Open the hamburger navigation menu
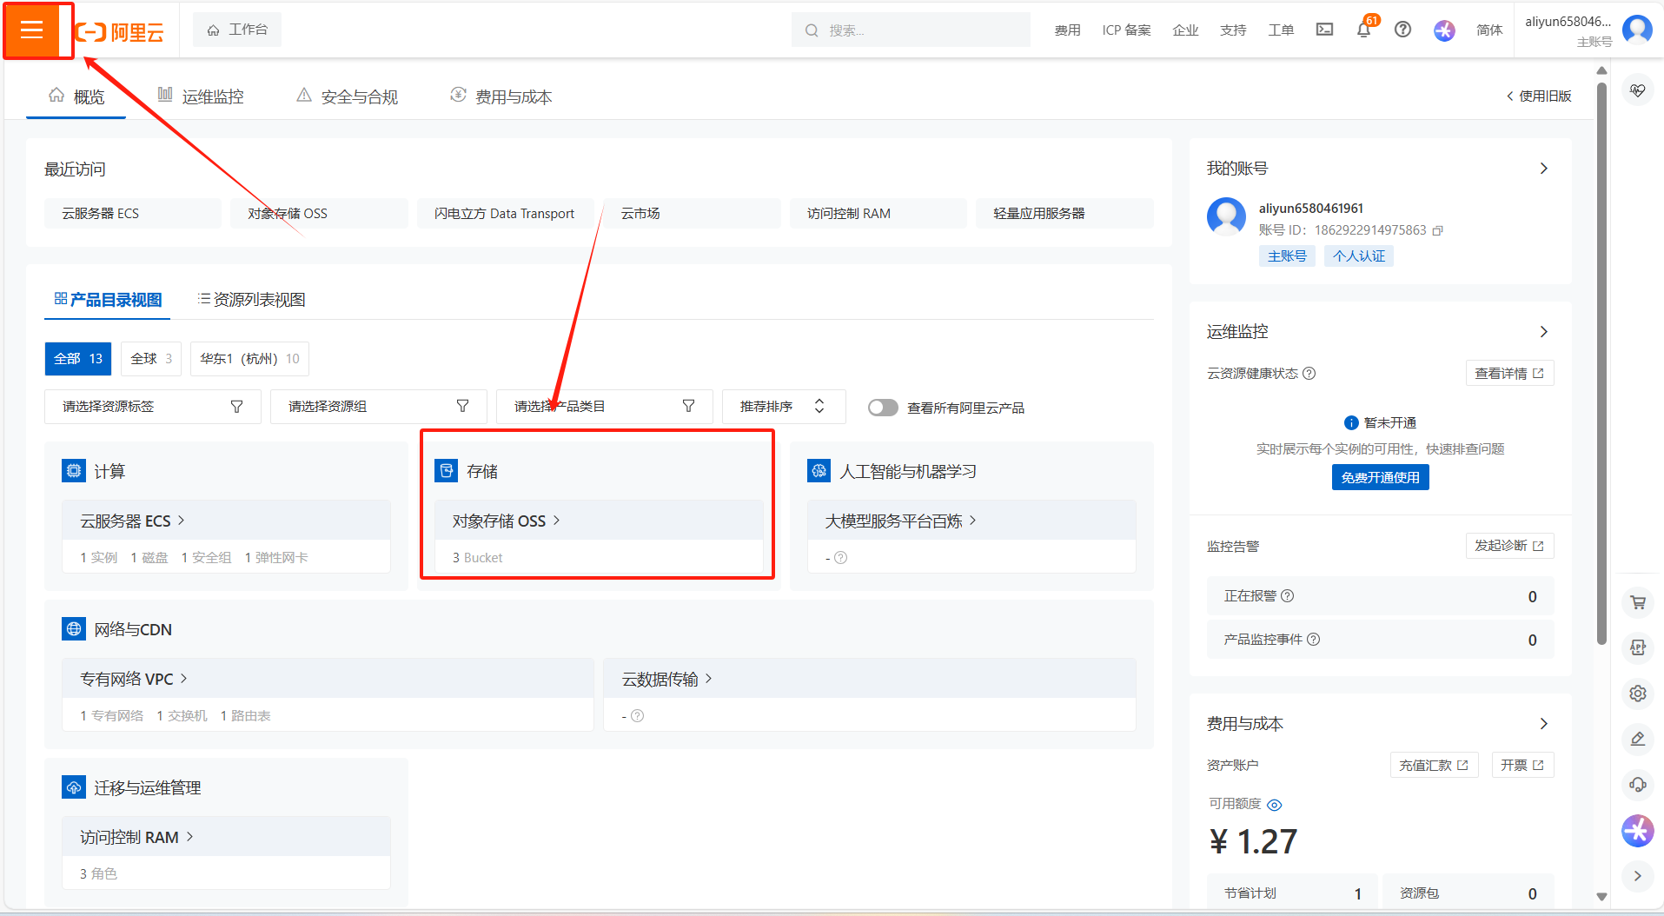Viewport: 1664px width, 916px height. [31, 30]
